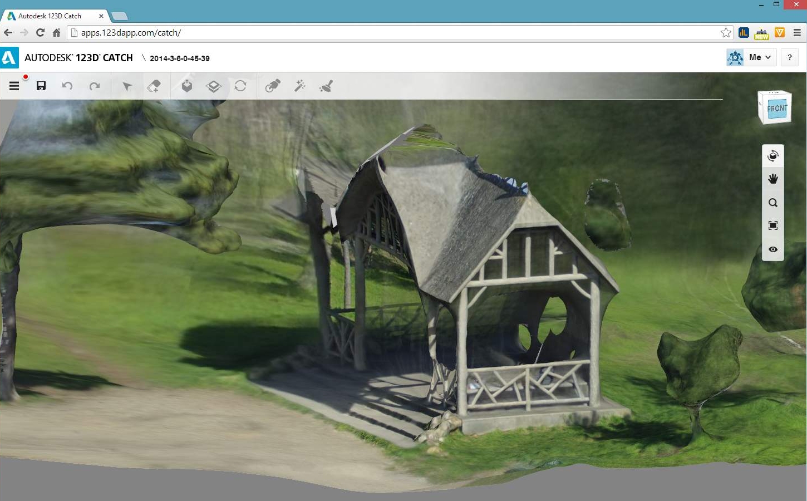807x501 pixels.
Task: Open a new browser tab
Action: coord(119,16)
